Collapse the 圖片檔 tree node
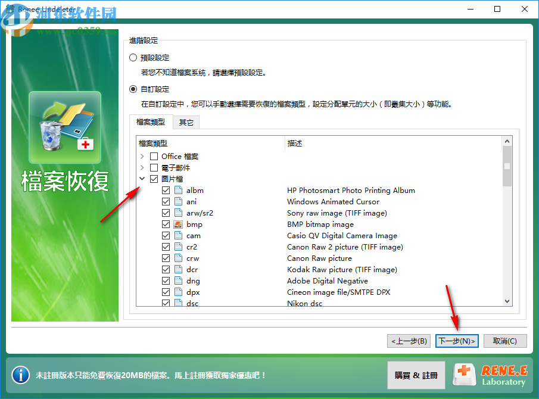Viewport: 539px width, 399px height. pos(142,179)
